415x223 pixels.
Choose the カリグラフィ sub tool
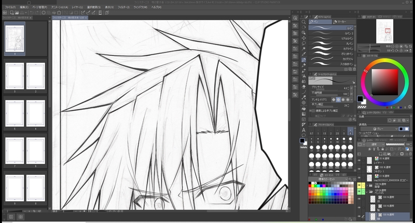[x=331, y=59]
